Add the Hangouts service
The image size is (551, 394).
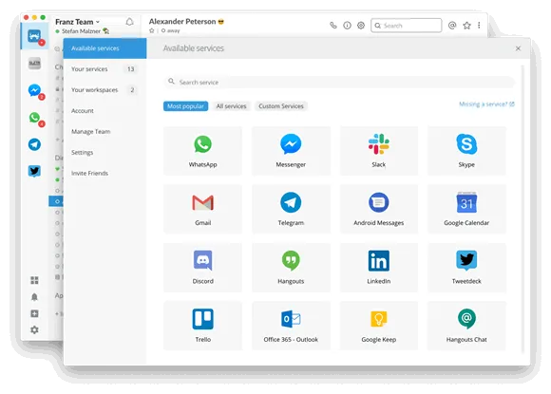pos(291,267)
